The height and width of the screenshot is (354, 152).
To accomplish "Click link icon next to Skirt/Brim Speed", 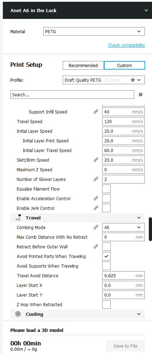I will point(96,160).
